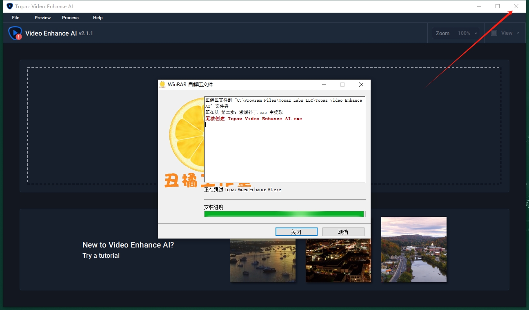The height and width of the screenshot is (310, 529).
Task: Click inside the extraction log text area
Action: [x=284, y=151]
